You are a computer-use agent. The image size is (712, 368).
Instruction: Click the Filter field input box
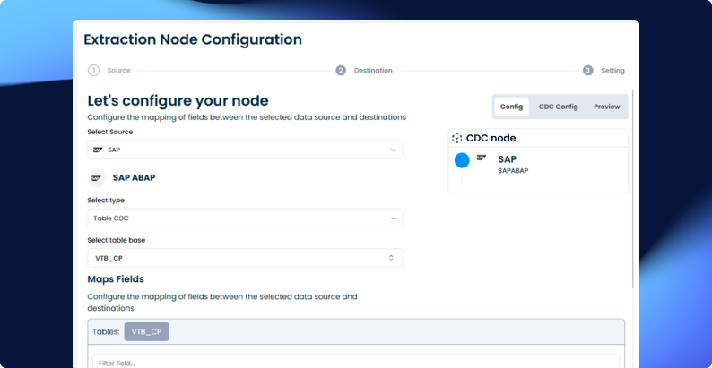pyautogui.click(x=355, y=362)
